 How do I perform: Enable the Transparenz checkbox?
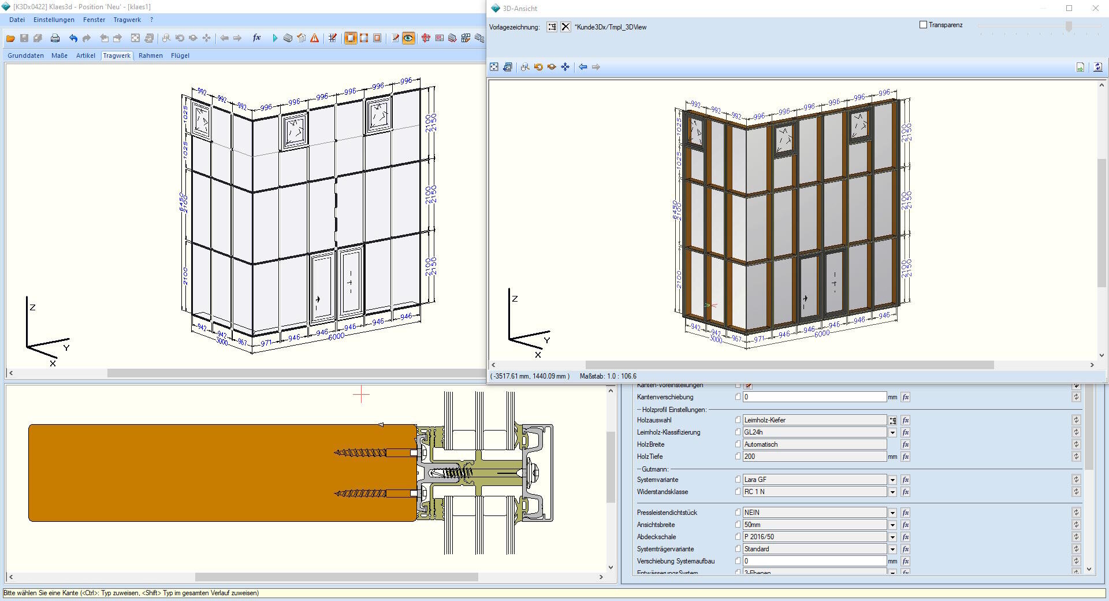point(923,25)
